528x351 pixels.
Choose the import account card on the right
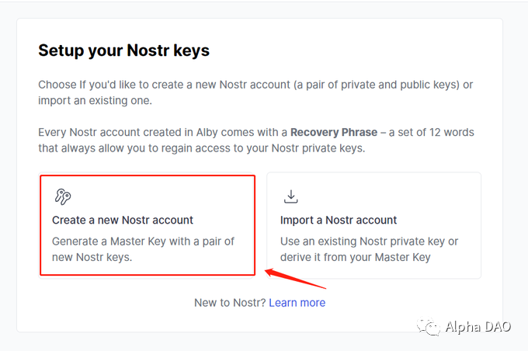373,225
